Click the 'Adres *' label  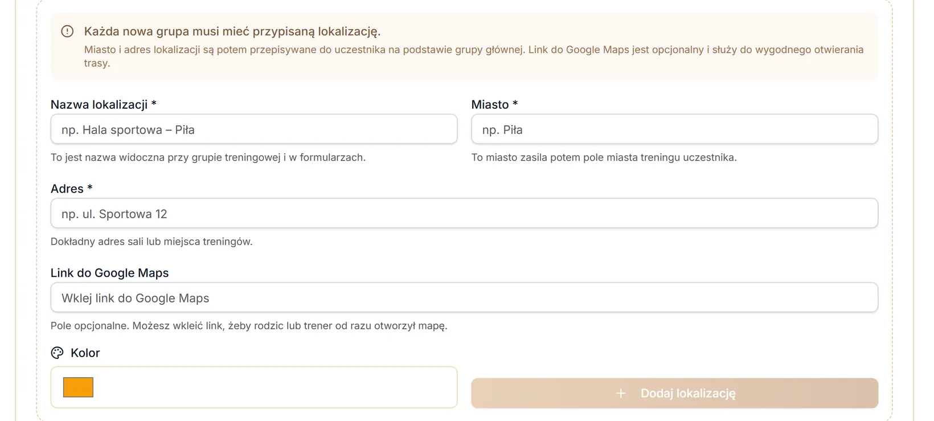(x=72, y=189)
